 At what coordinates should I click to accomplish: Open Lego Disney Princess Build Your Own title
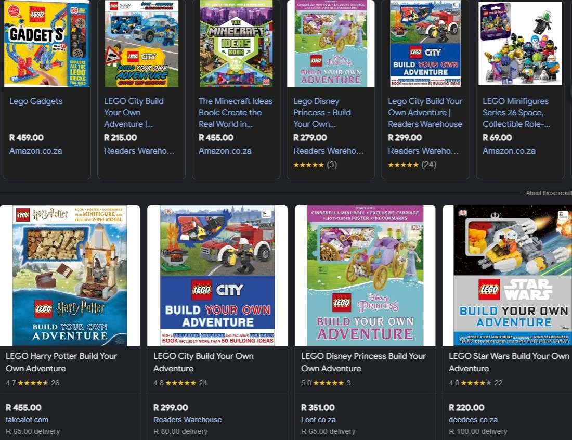click(x=322, y=112)
